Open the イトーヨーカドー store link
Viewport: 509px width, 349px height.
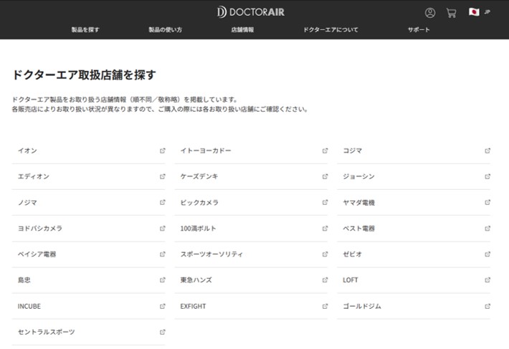click(x=251, y=150)
